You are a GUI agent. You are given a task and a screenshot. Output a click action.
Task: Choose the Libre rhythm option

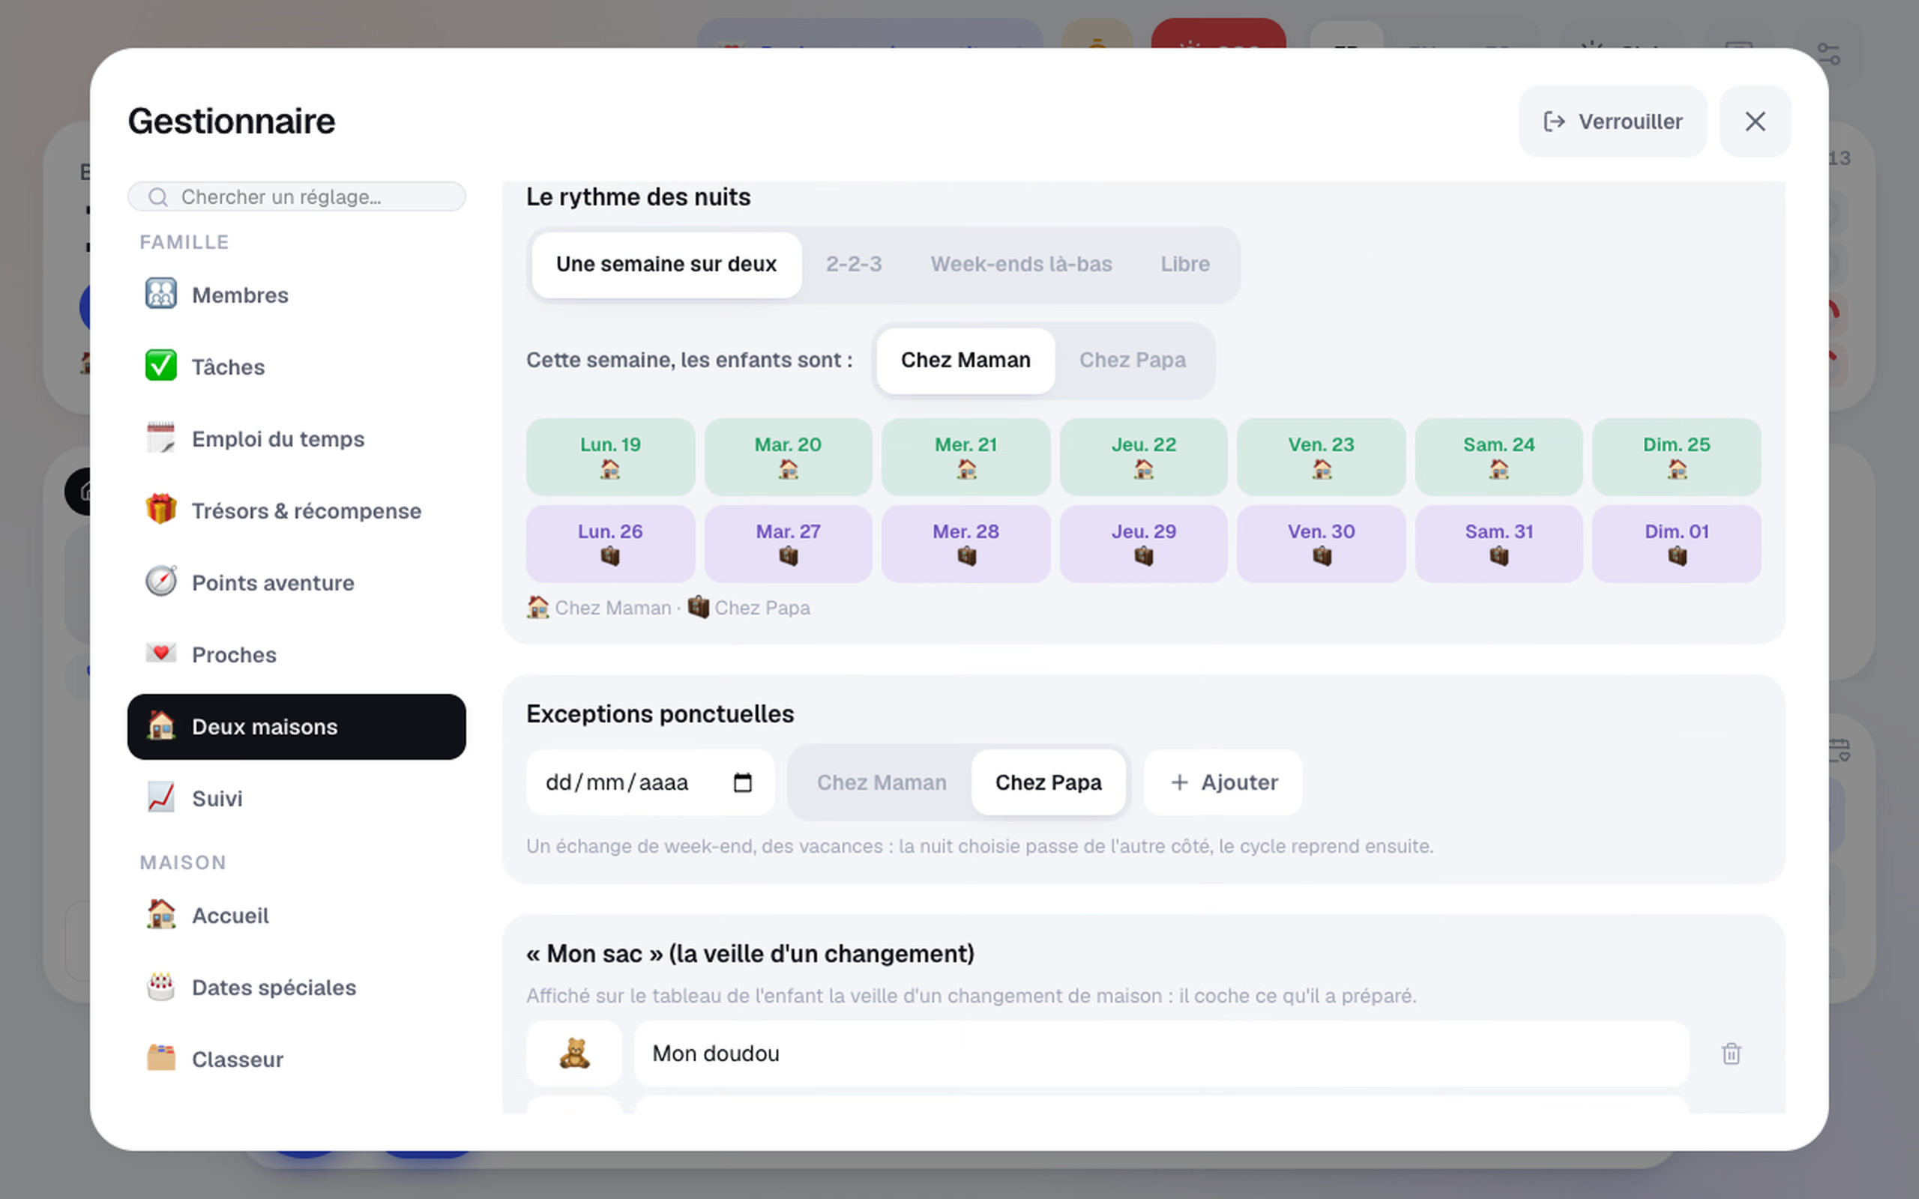coord(1184,264)
